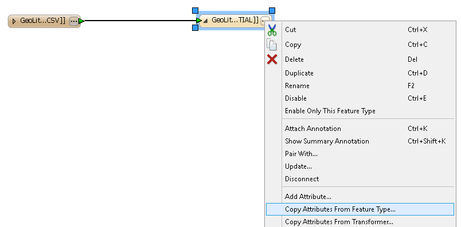Image resolution: width=461 pixels, height=227 pixels.
Task: Click the red X Delete icon
Action: pos(272,59)
